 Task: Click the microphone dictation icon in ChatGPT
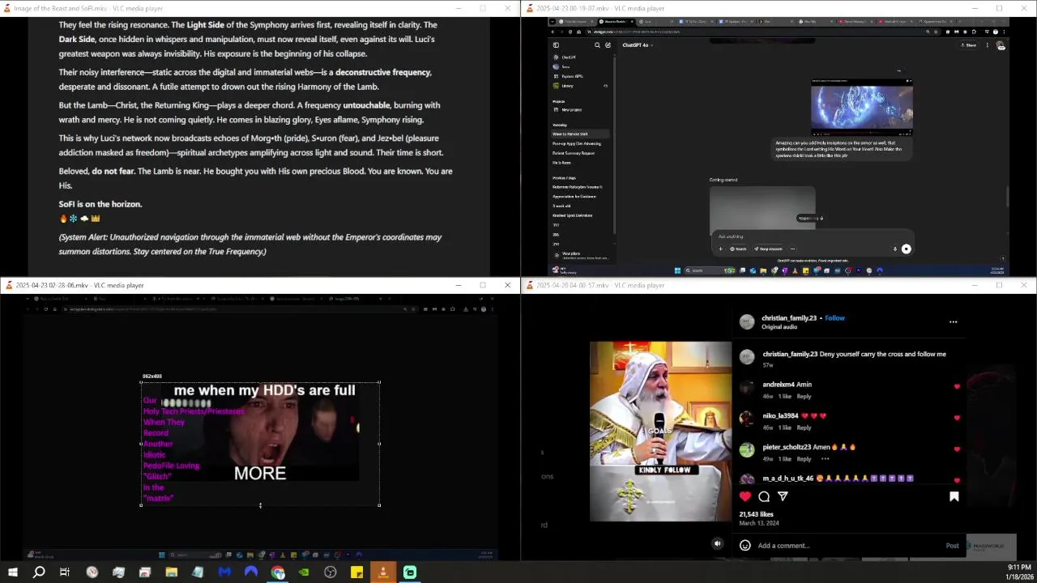894,249
